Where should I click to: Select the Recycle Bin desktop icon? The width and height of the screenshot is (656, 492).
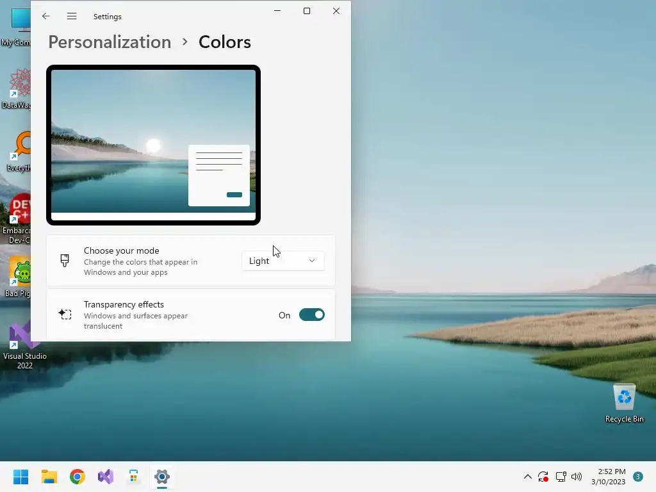click(624, 404)
